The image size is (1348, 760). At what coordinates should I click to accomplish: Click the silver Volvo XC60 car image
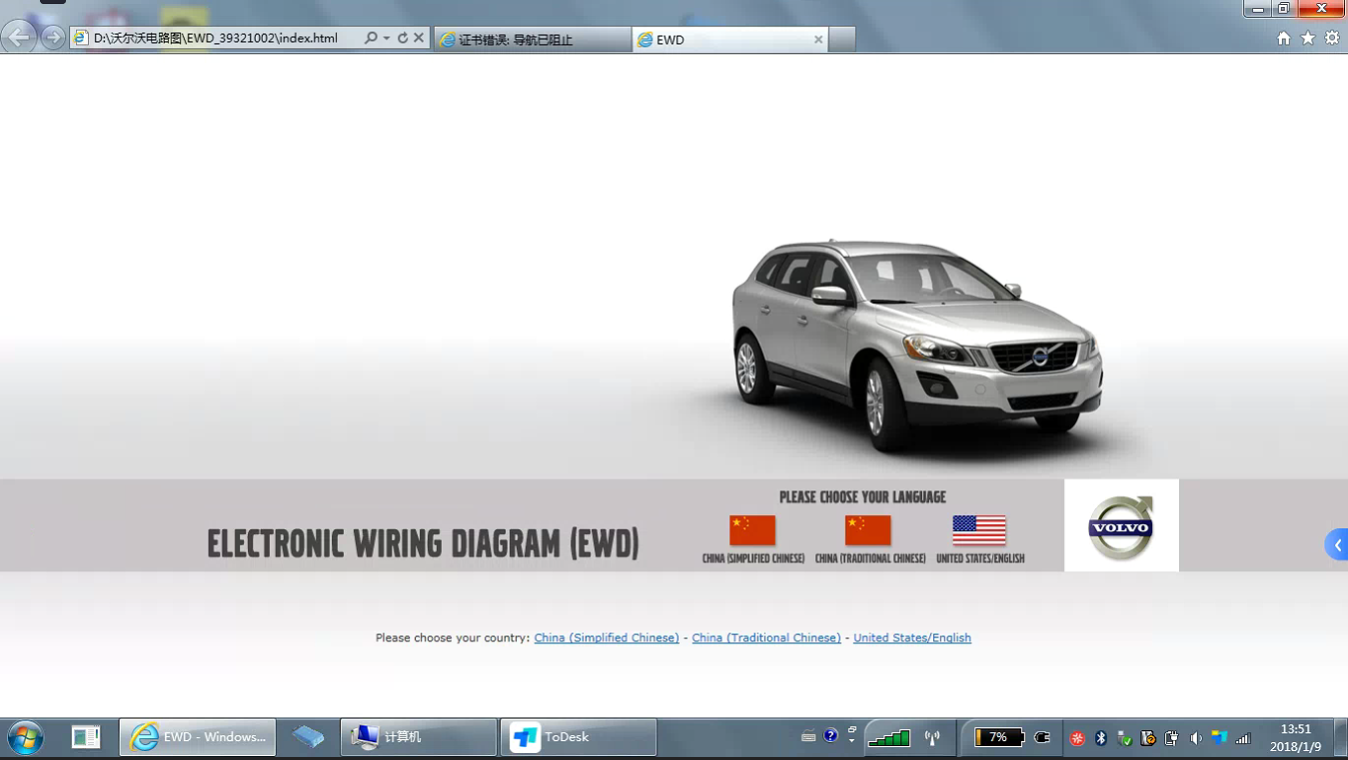tap(917, 348)
